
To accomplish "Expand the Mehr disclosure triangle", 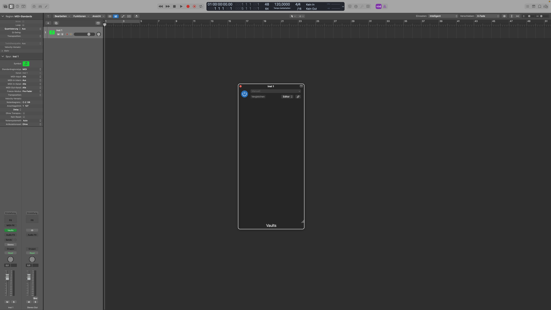I will click(x=2, y=51).
